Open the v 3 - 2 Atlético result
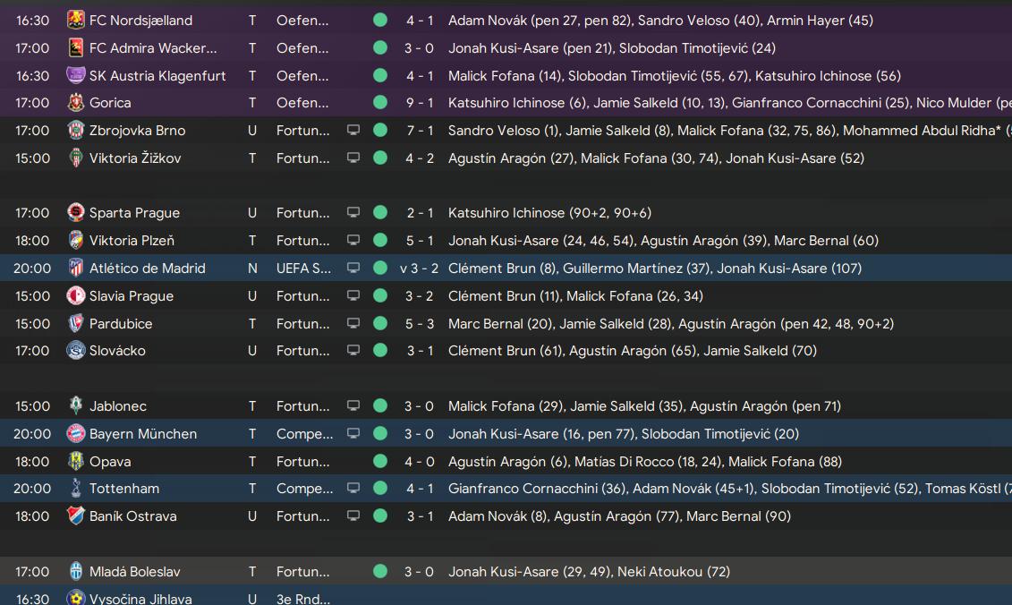 [x=419, y=268]
